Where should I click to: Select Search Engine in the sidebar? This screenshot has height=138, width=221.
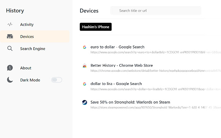[32, 49]
